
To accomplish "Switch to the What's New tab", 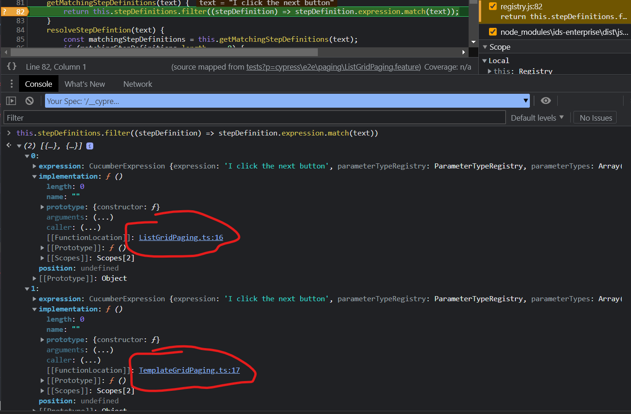I will pos(84,84).
